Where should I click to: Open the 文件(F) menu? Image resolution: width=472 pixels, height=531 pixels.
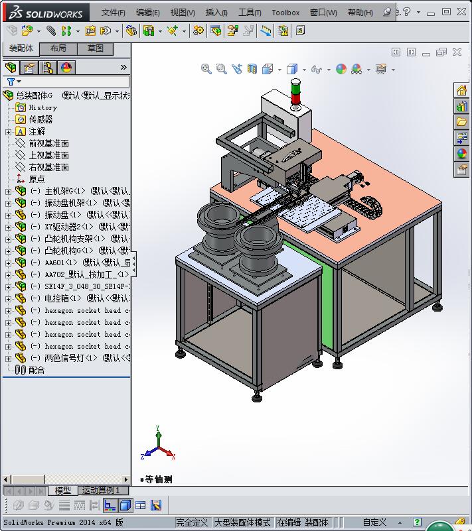[x=114, y=13]
